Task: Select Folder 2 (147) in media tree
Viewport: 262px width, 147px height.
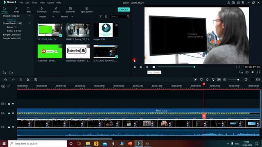Action: click(x=14, y=31)
